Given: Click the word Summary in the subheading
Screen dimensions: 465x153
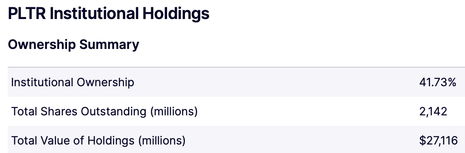Looking at the screenshot, I should (109, 45).
